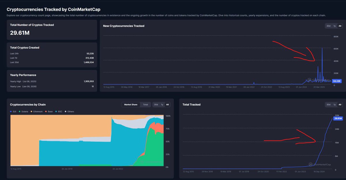Click the 800K axis label on new cryptos chart
This screenshot has height=180, width=346.
tap(336, 37)
